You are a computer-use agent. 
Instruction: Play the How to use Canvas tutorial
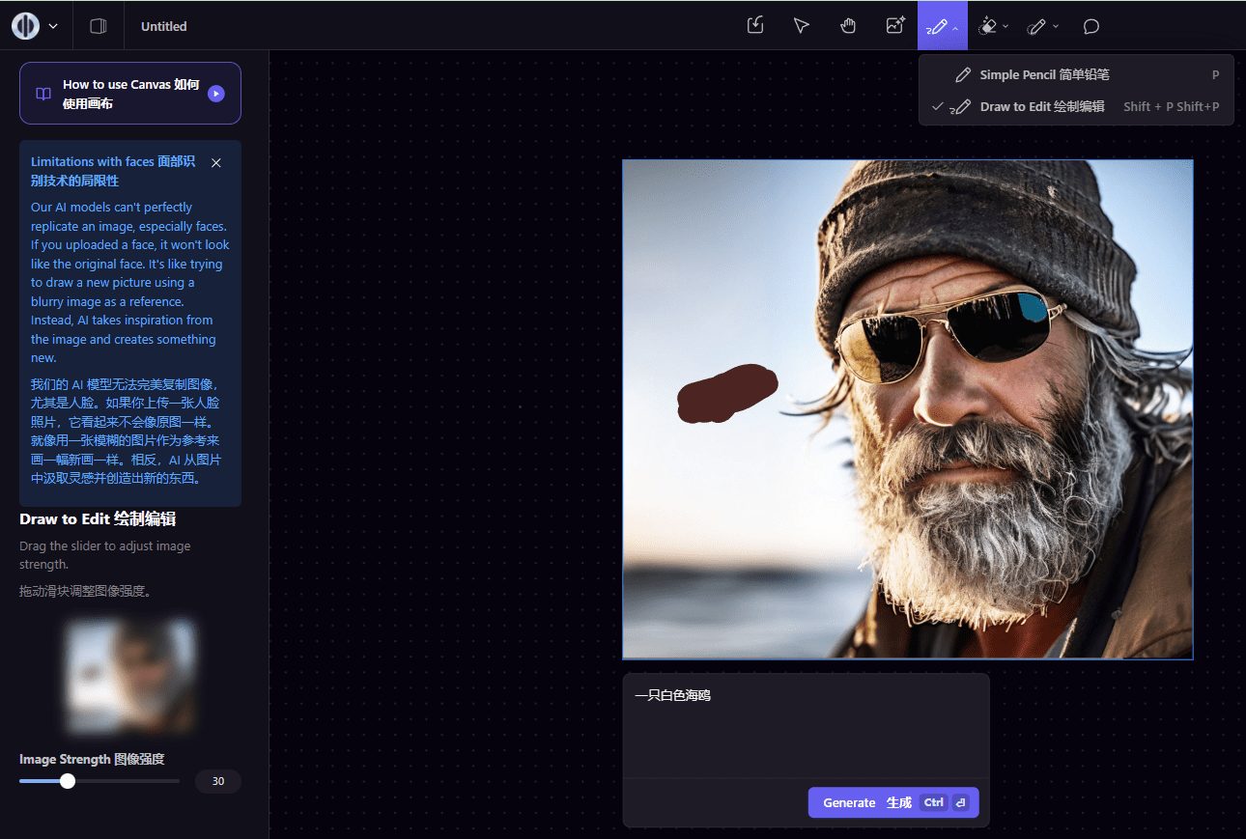(216, 94)
